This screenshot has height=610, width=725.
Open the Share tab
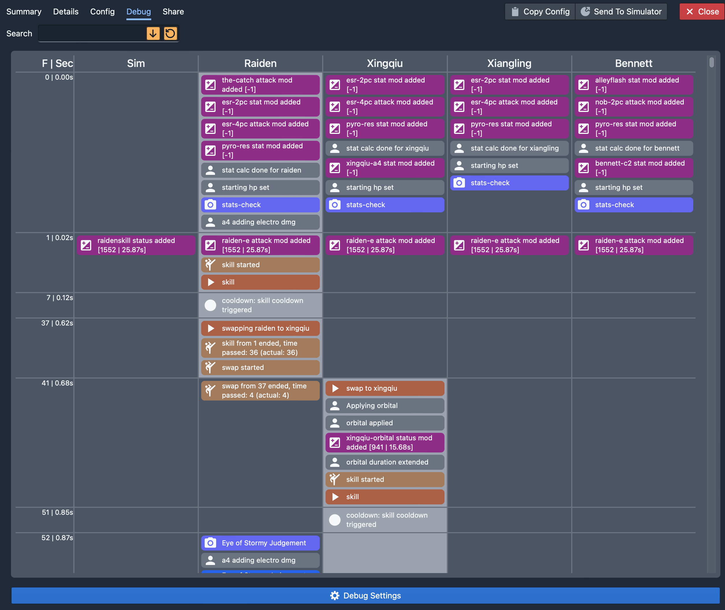[x=173, y=12]
